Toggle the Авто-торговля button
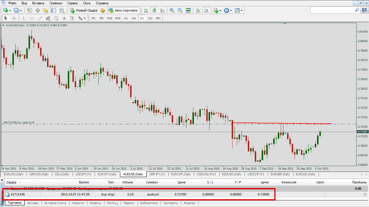 [123, 10]
